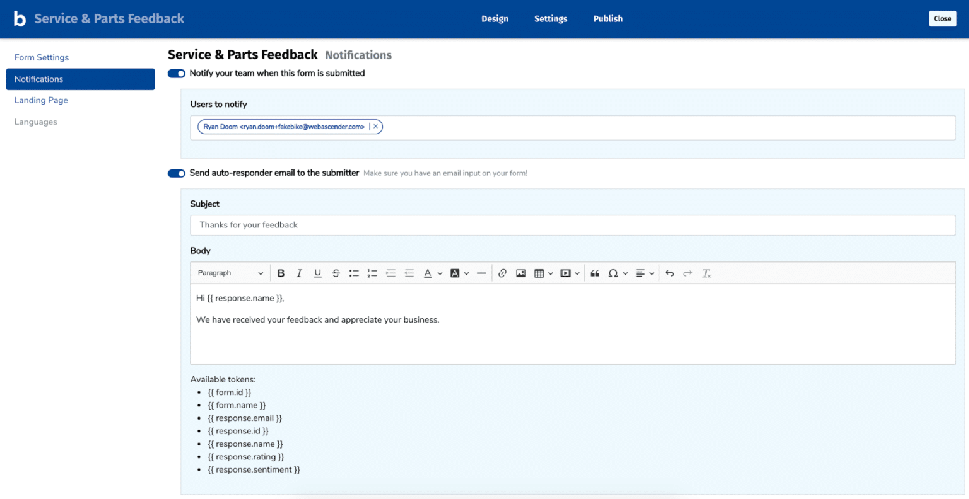Select Form Settings in sidebar
Viewport: 969px width, 499px height.
pyautogui.click(x=42, y=57)
